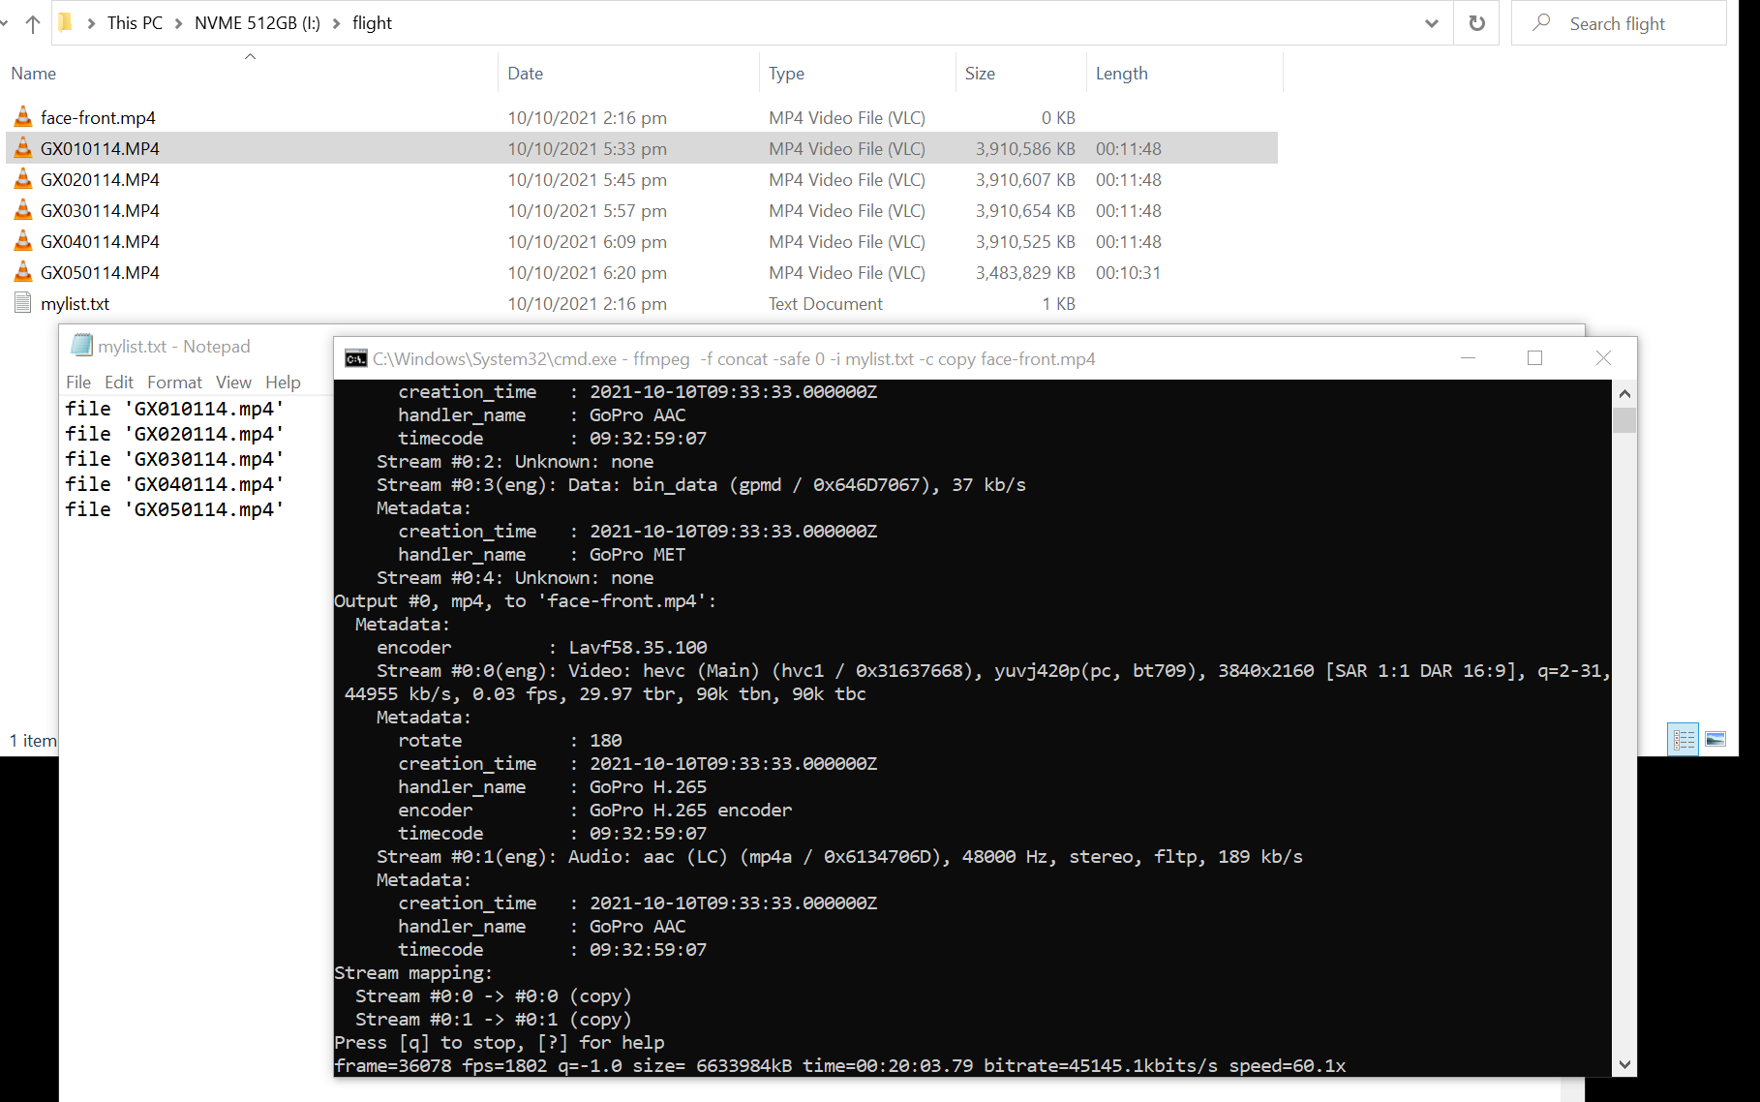Click VLC icon of GX030114.MP4
The image size is (1760, 1102).
pyautogui.click(x=23, y=210)
